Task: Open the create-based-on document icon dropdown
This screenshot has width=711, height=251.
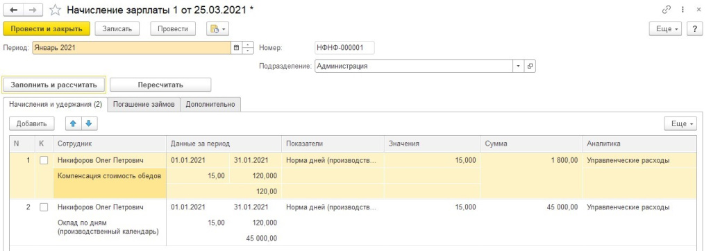Action: click(x=218, y=29)
